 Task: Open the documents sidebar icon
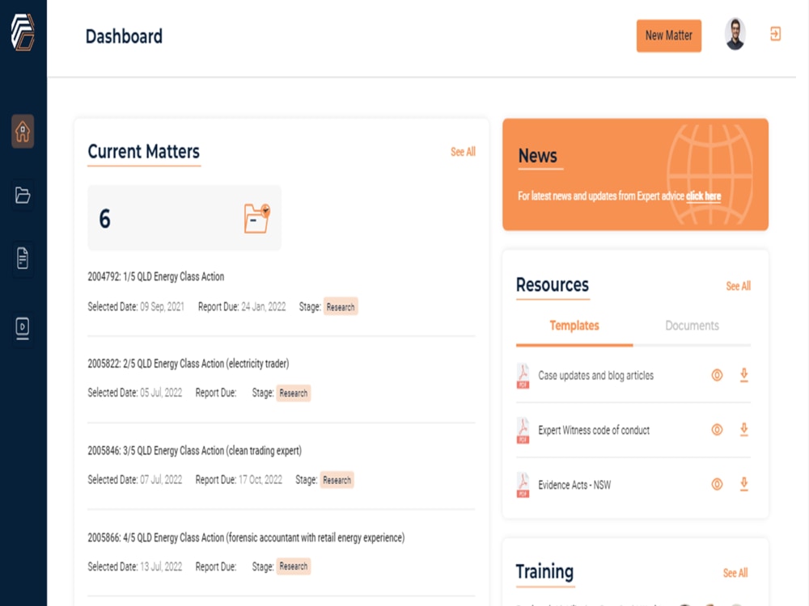pyautogui.click(x=23, y=259)
